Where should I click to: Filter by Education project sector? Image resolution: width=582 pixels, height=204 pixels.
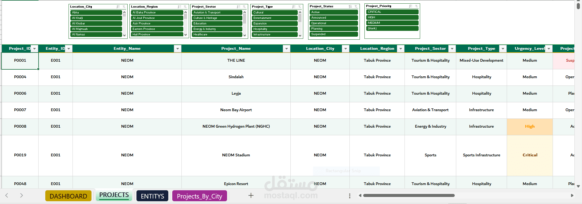click(217, 24)
